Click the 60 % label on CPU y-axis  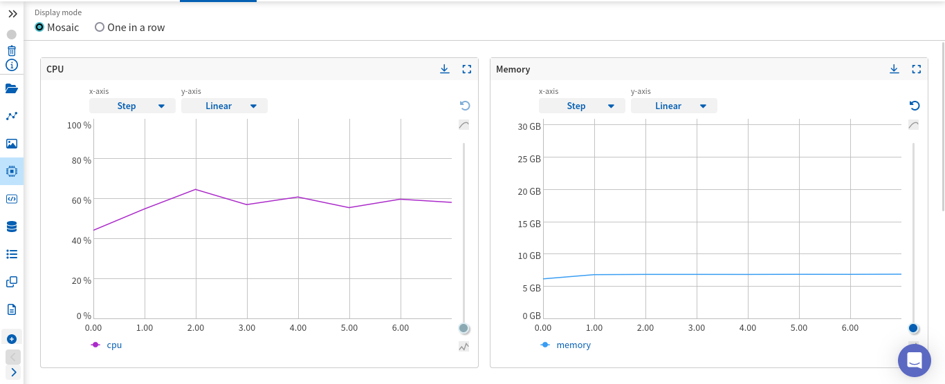tap(82, 200)
